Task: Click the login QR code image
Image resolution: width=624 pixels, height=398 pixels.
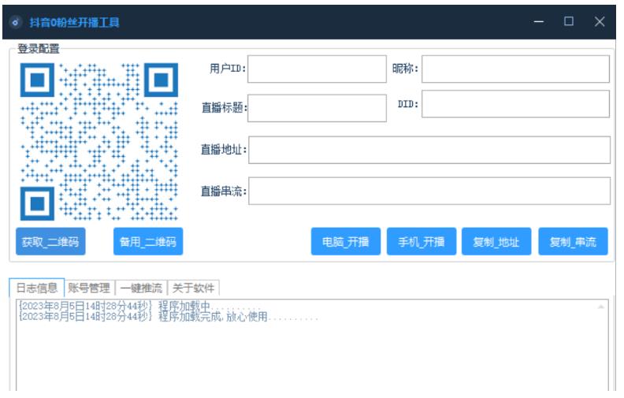Action: pyautogui.click(x=99, y=142)
